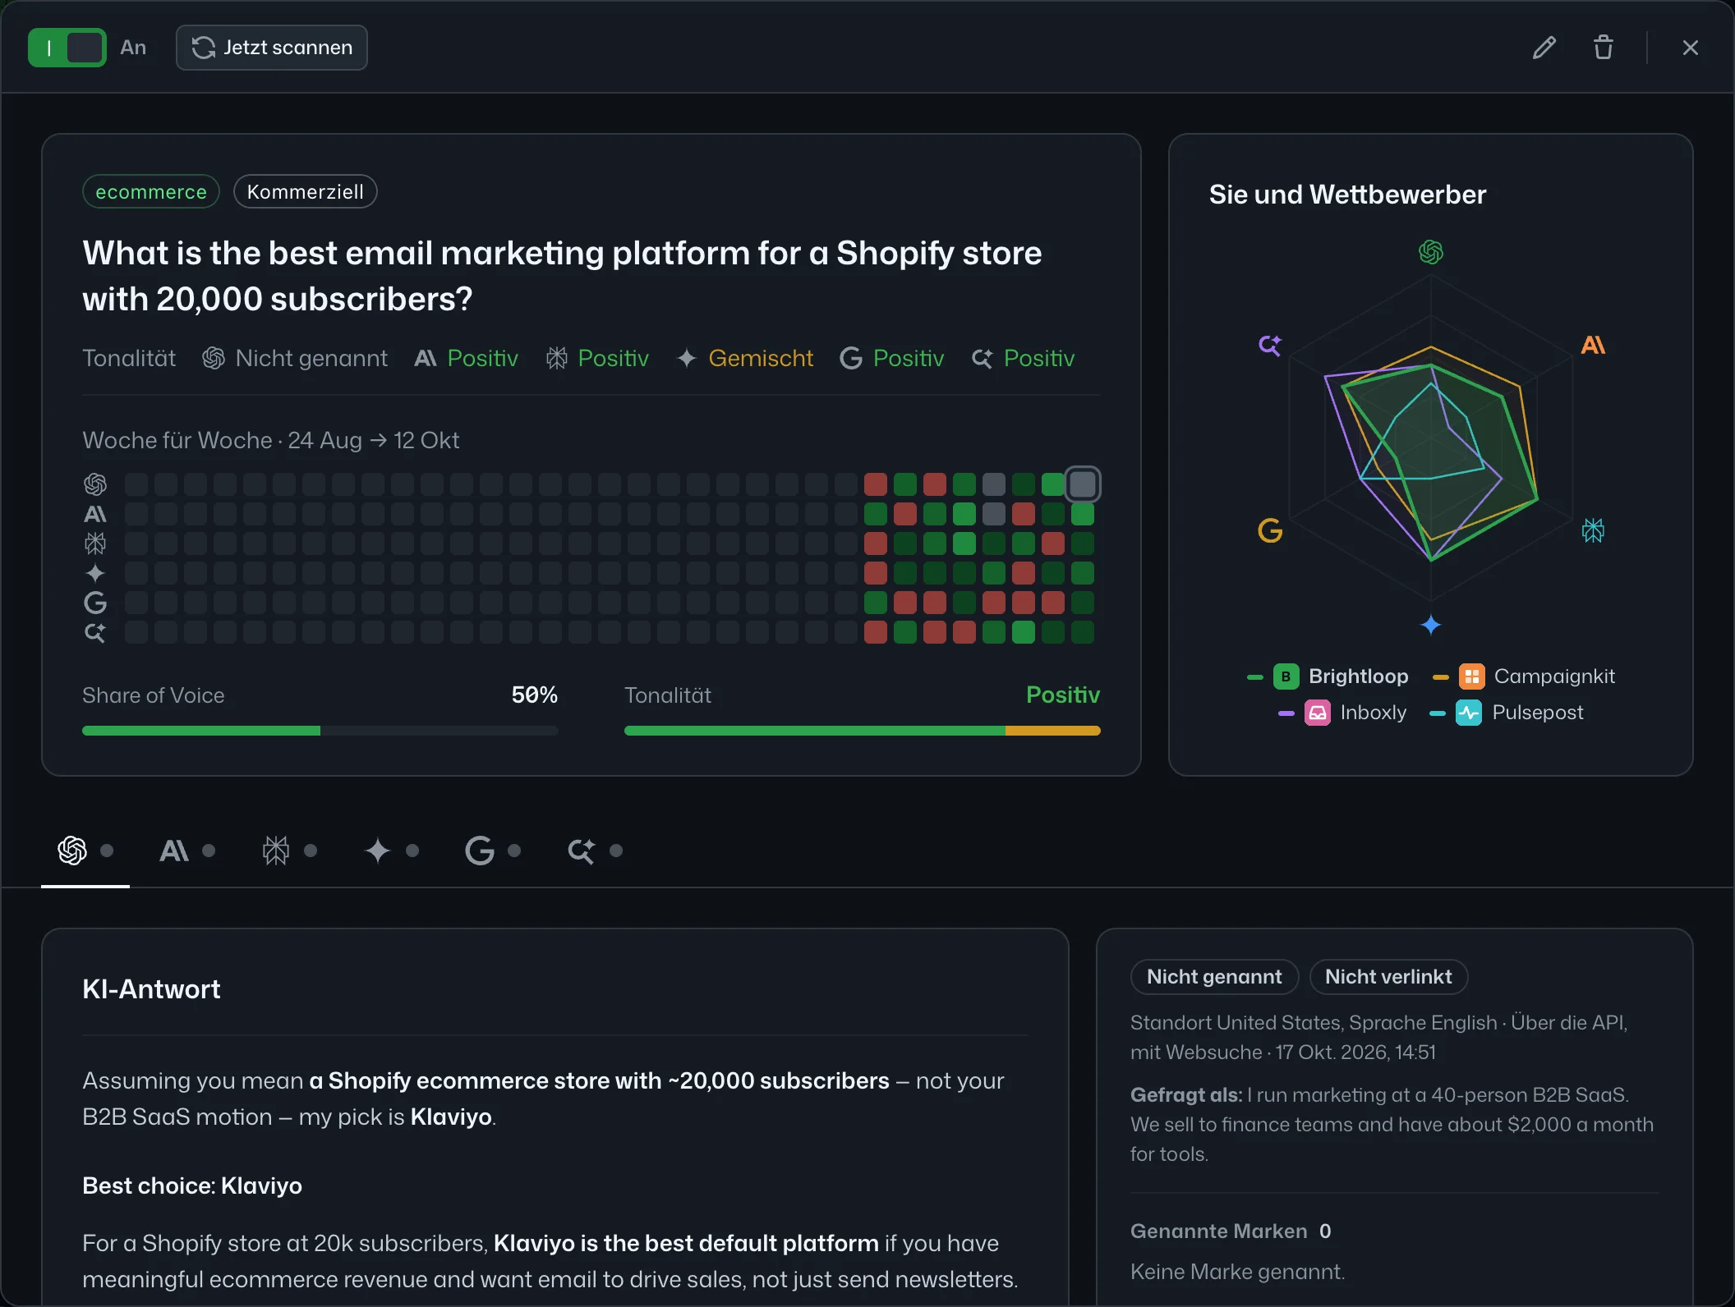The width and height of the screenshot is (1735, 1307).
Task: Click the ecommerce tag
Action: click(x=151, y=191)
